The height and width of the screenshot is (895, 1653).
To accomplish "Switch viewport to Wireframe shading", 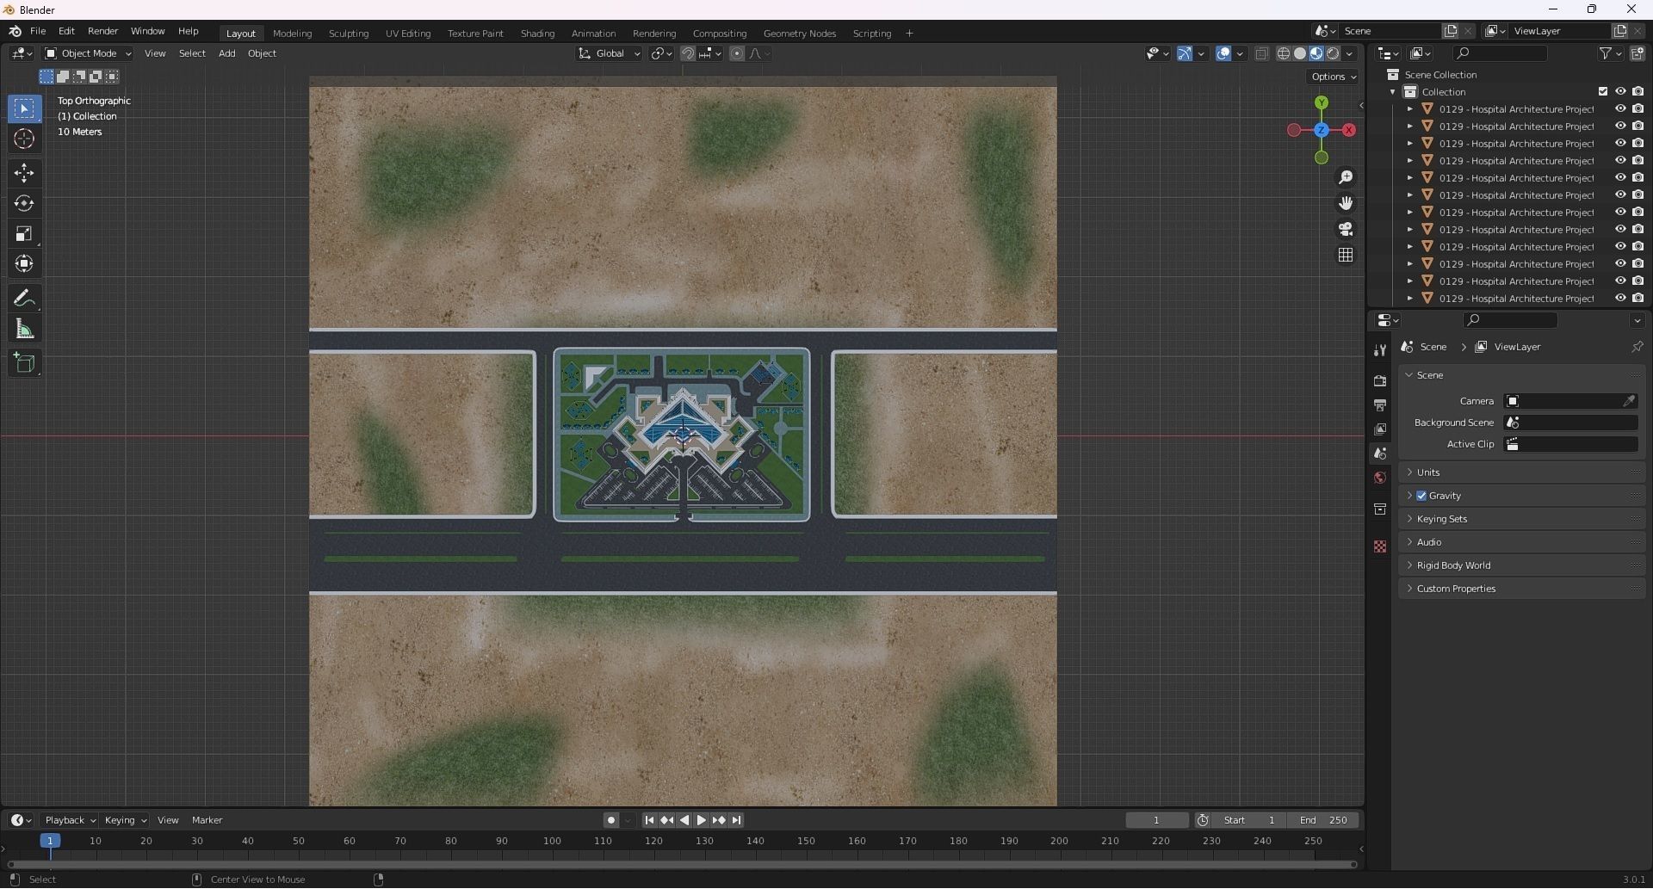I will (x=1284, y=53).
